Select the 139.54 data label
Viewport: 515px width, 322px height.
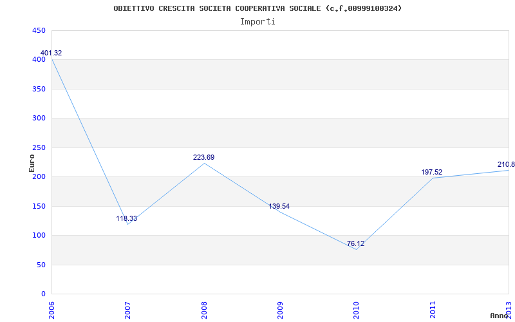279,206
